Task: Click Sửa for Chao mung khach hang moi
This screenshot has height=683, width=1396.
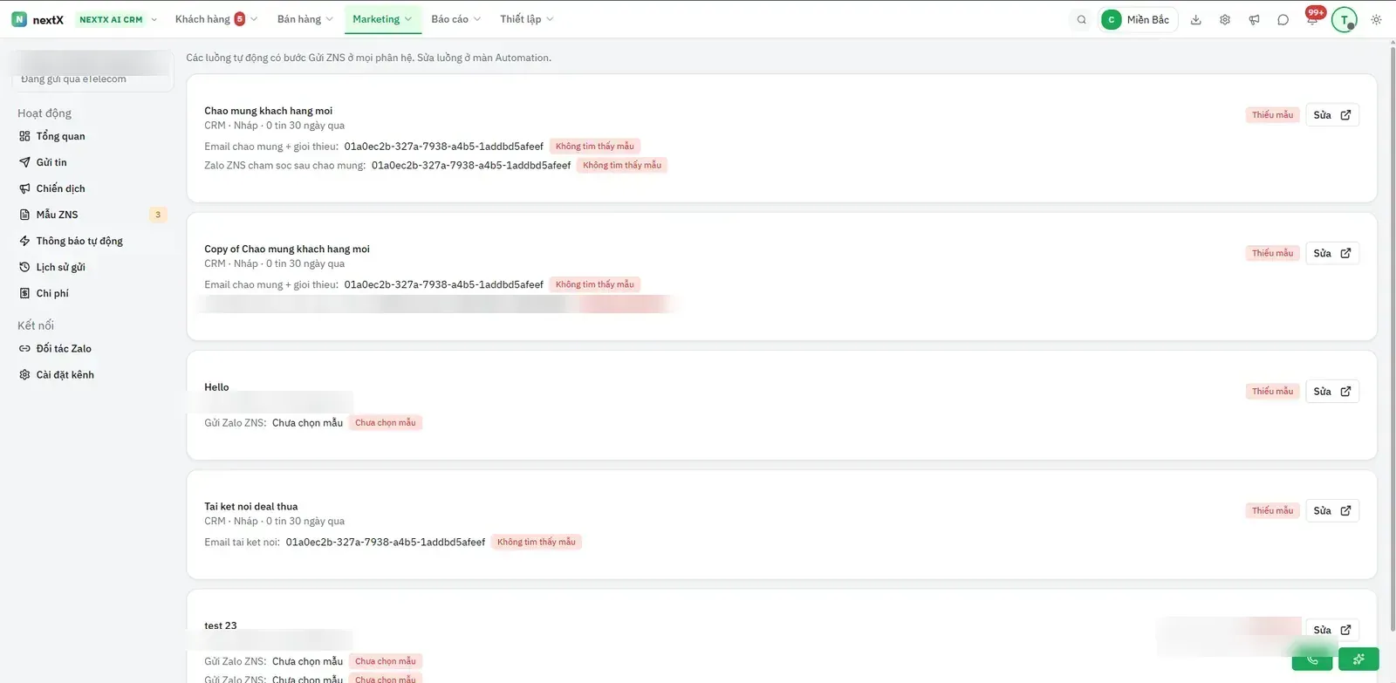Action: click(x=1332, y=115)
